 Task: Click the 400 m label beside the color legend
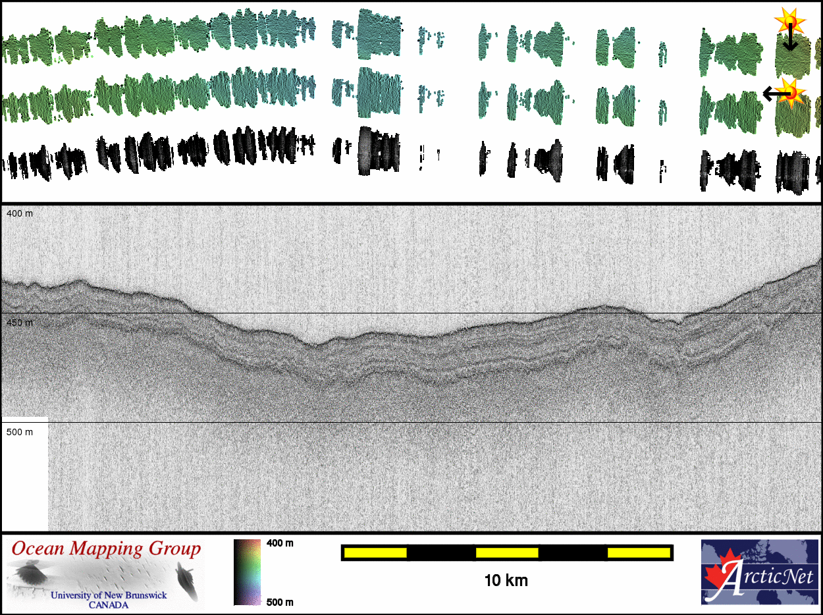click(x=280, y=543)
